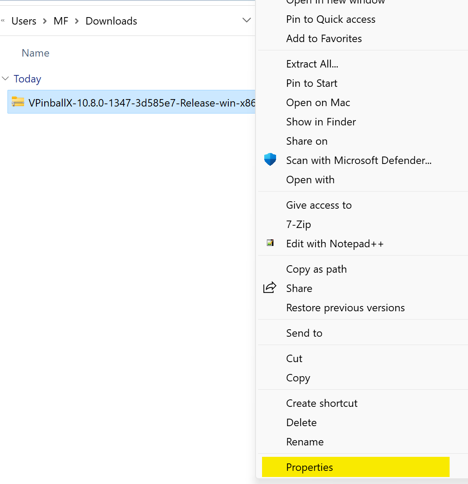This screenshot has height=484, width=468.
Task: Collapse the Today group in the file list
Action: tap(6, 78)
